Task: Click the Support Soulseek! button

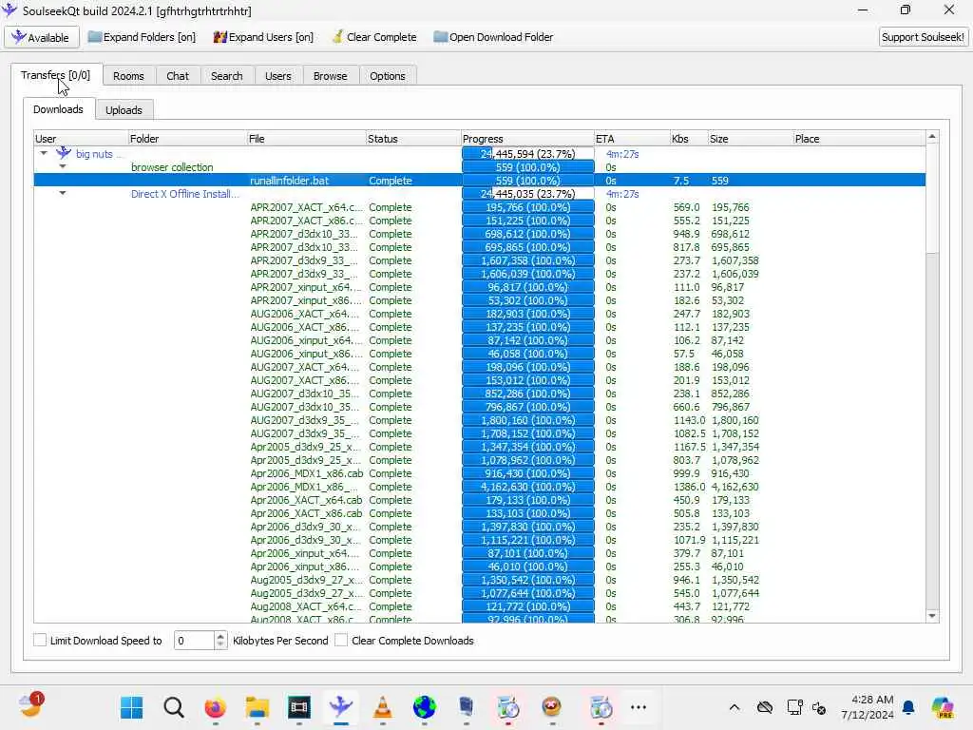Action: (923, 37)
